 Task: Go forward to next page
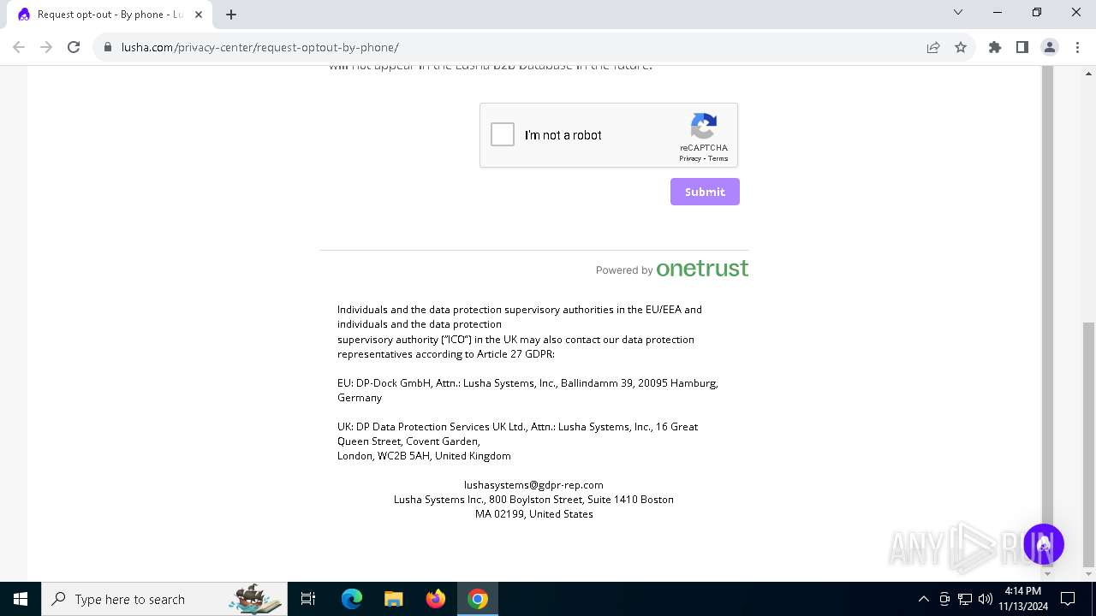click(46, 47)
